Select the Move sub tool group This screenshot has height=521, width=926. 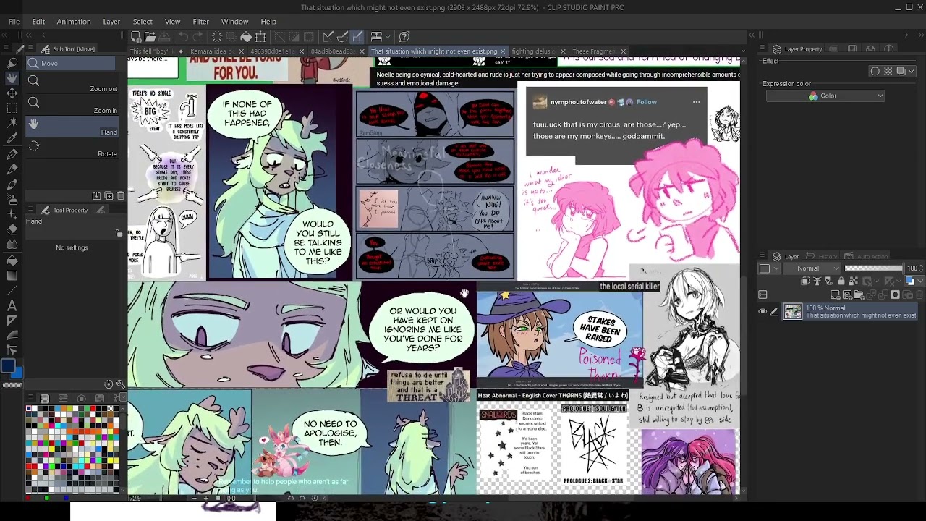tap(71, 64)
